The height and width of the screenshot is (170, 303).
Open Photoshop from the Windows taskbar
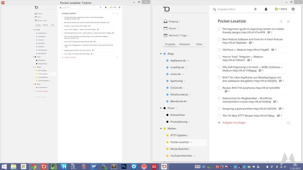pyautogui.click(x=124, y=166)
